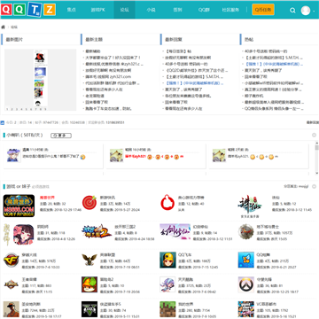Open the 我的世界 forum title
This screenshot has width=319, height=319.
tap(185, 304)
